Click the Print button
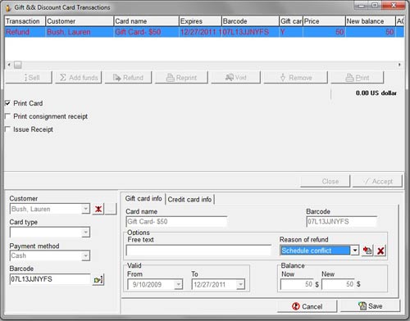Screen dimensions: 410x321 (x=358, y=78)
